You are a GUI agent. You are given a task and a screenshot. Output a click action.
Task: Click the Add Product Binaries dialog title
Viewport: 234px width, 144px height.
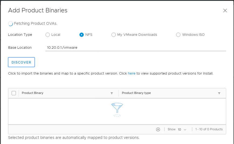coord(38,10)
